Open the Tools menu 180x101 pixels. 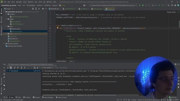coord(40,2)
